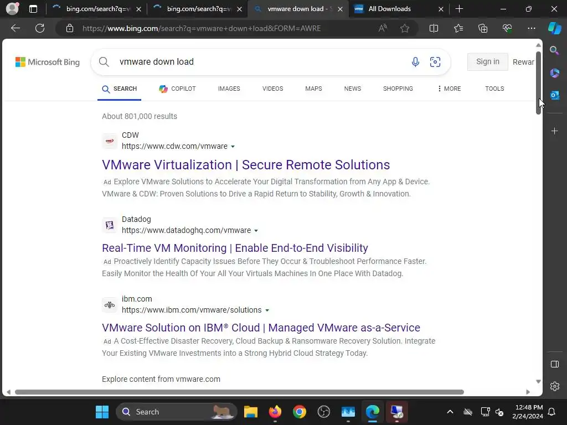View site information lock icon
This screenshot has height=425, width=567.
pos(70,28)
